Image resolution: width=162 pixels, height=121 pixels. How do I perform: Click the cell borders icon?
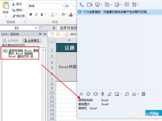52,15
